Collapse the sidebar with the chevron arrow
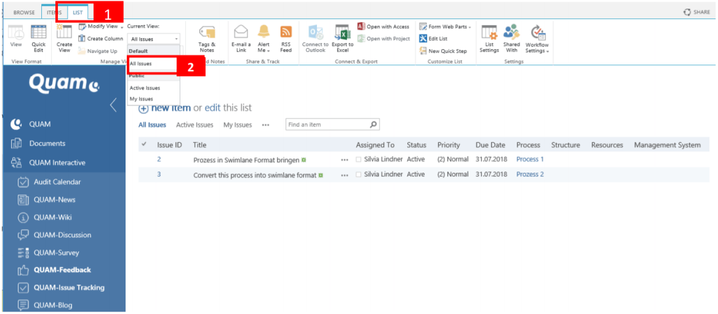 (113, 105)
